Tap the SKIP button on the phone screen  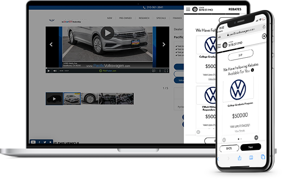[x=241, y=55]
